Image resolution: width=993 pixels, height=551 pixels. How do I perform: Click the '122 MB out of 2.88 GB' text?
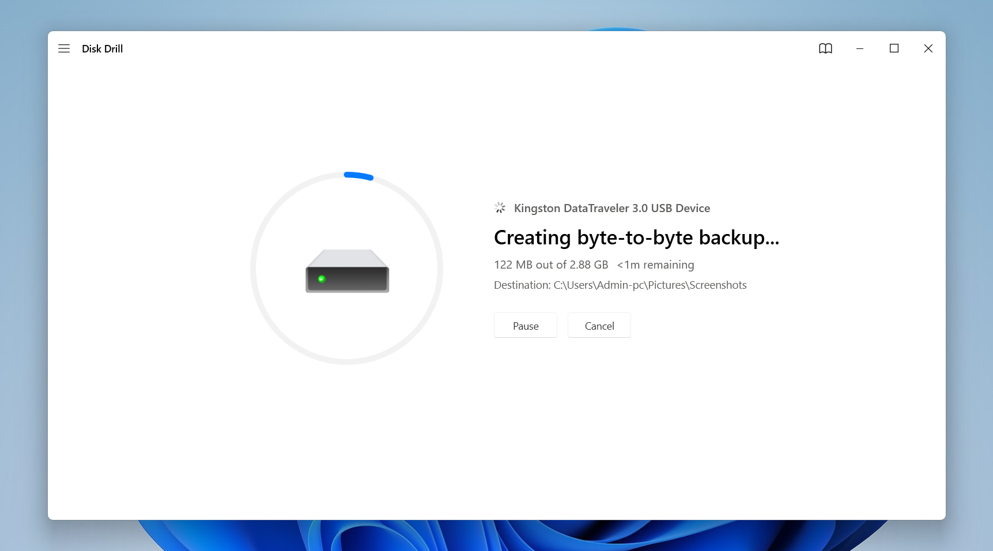[551, 265]
